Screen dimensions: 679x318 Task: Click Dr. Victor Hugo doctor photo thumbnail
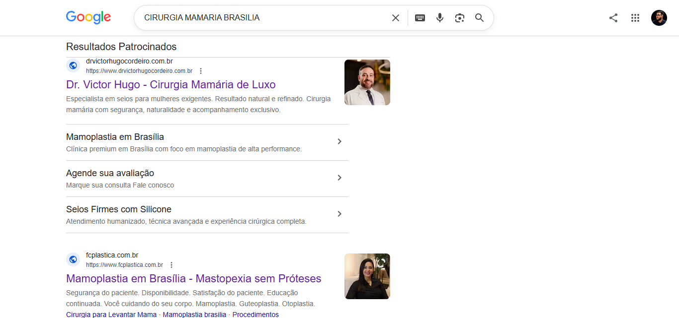click(367, 82)
